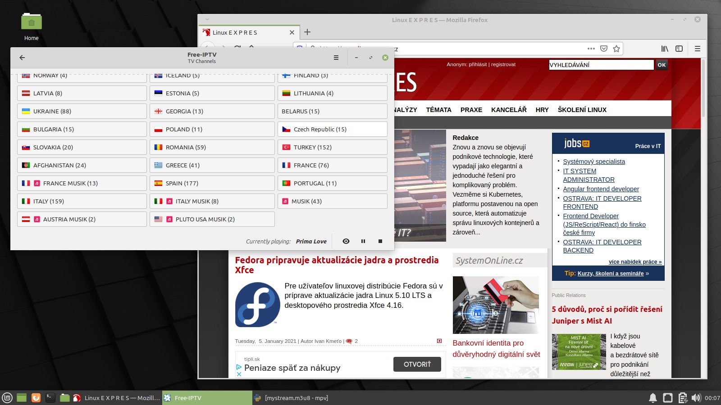Click the Systémový specialista job link

593,162
